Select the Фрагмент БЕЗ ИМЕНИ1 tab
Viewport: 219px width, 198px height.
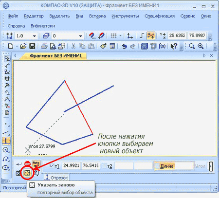56,56
